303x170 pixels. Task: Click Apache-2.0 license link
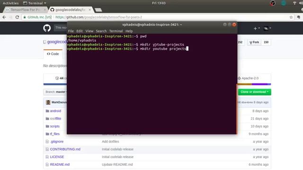click(x=248, y=78)
